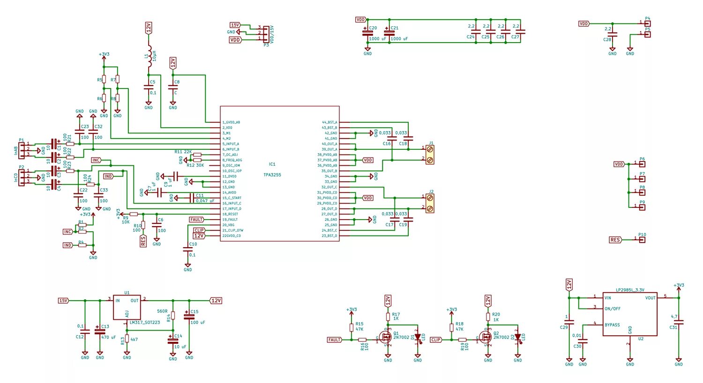The image size is (703, 383).
Task: Select the 18_RESET pin label
Action: (230, 214)
